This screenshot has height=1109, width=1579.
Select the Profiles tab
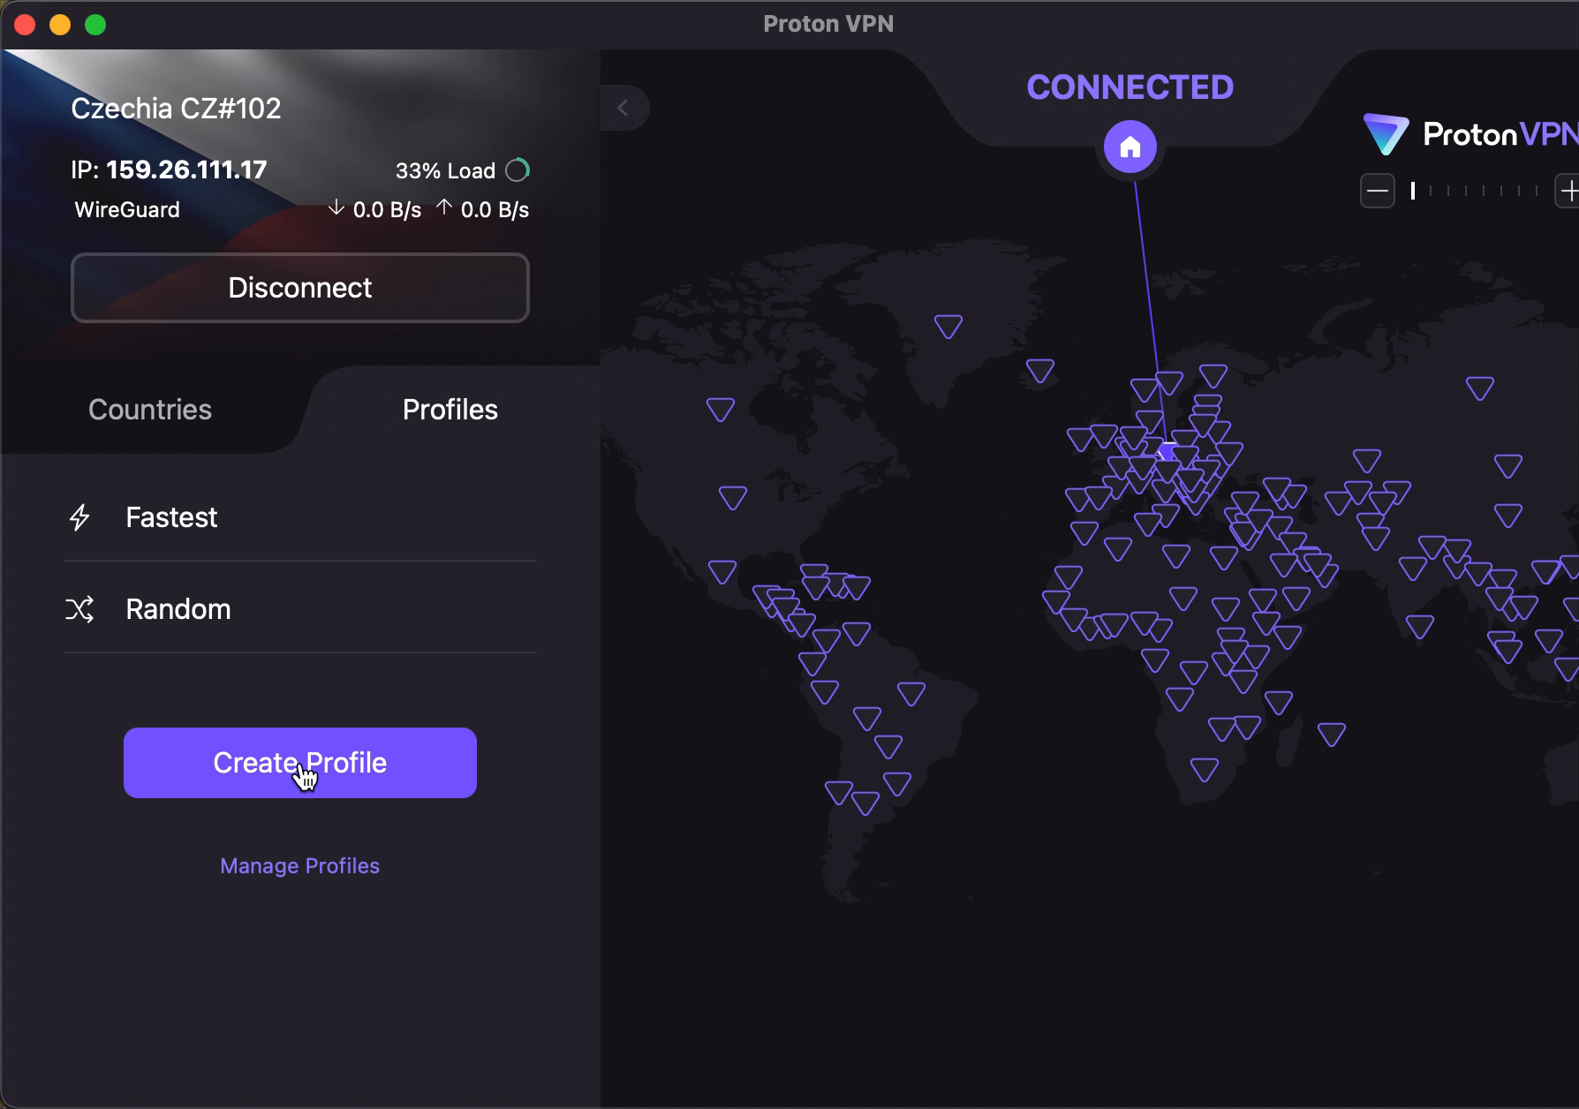coord(450,410)
